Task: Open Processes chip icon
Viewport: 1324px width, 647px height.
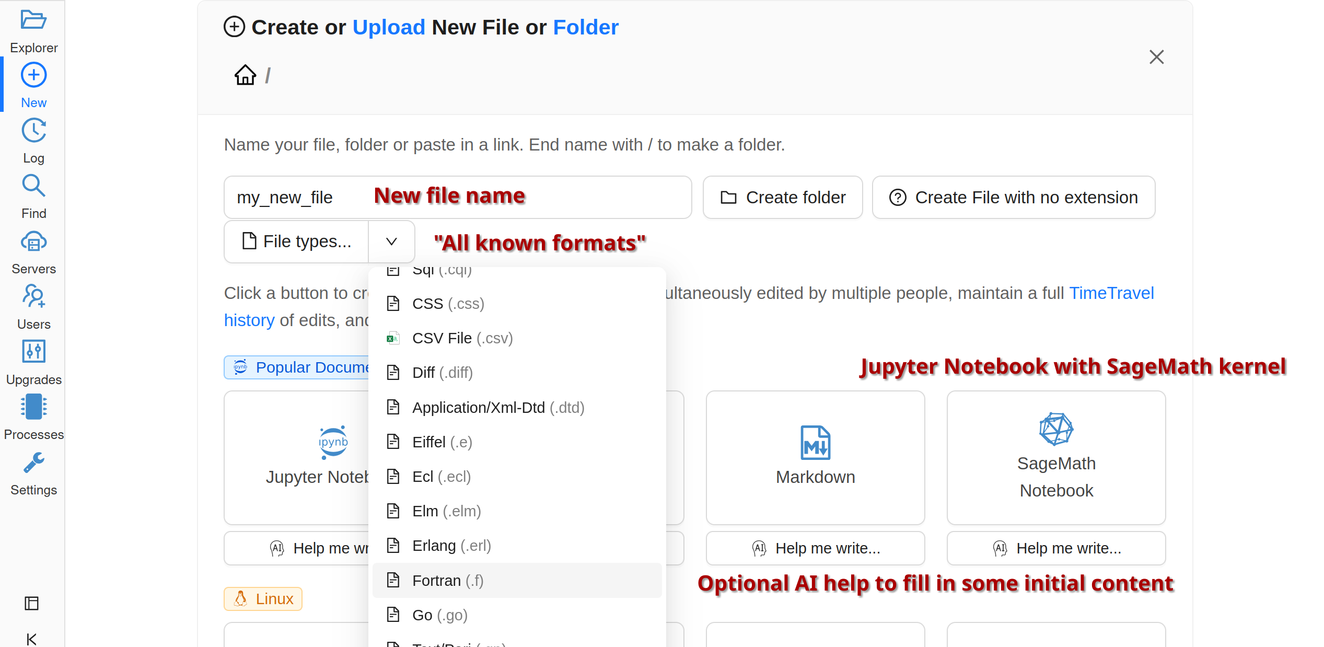Action: [33, 407]
